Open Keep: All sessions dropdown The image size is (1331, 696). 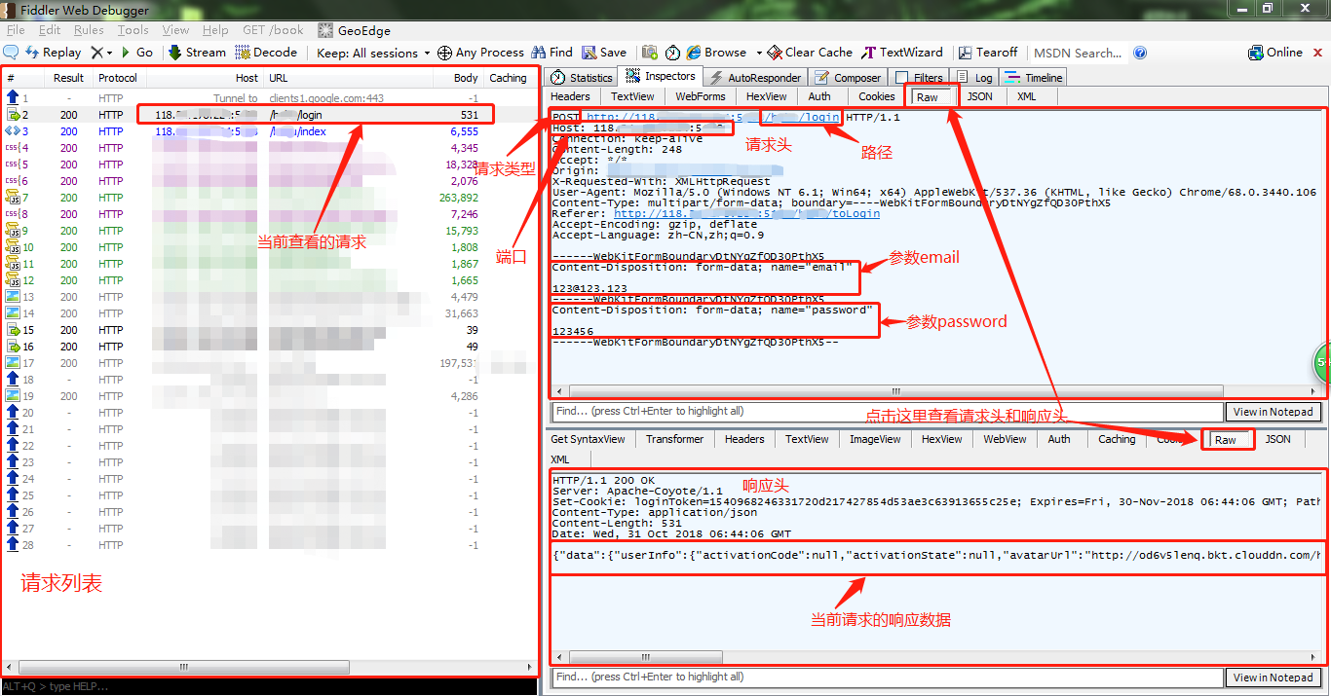click(x=373, y=53)
